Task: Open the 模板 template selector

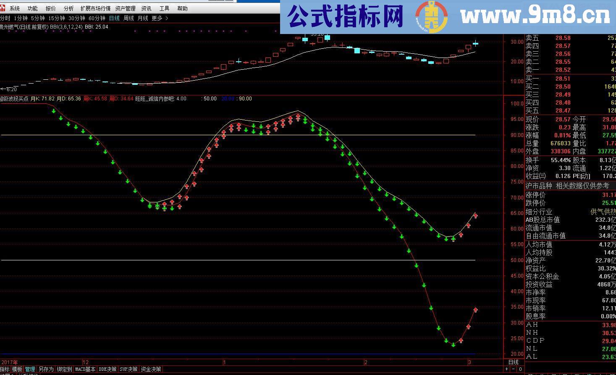Action: point(17,369)
